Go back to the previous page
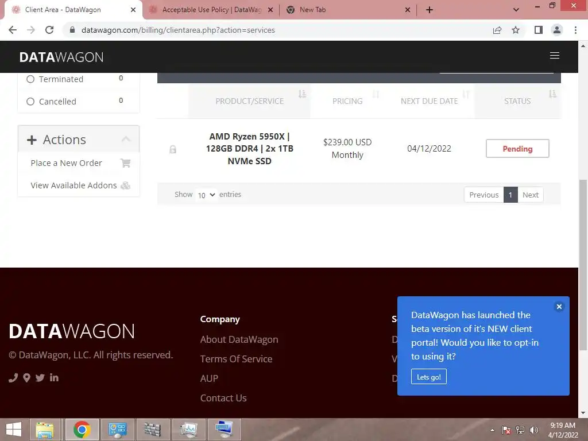The width and height of the screenshot is (588, 441). point(13,30)
